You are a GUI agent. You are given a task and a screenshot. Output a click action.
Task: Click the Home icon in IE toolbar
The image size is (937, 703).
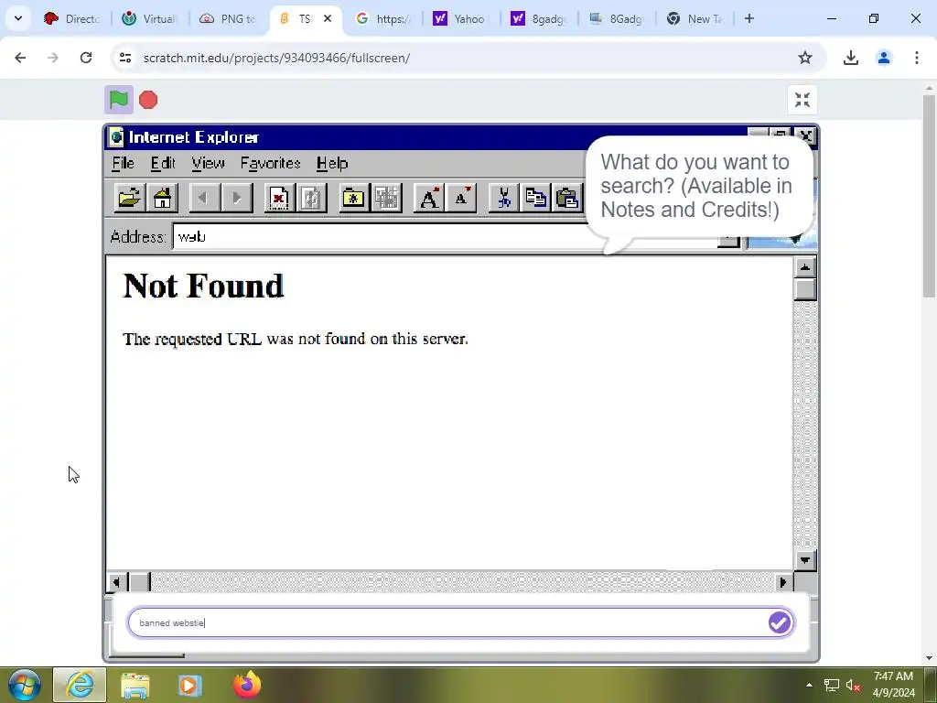[163, 198]
